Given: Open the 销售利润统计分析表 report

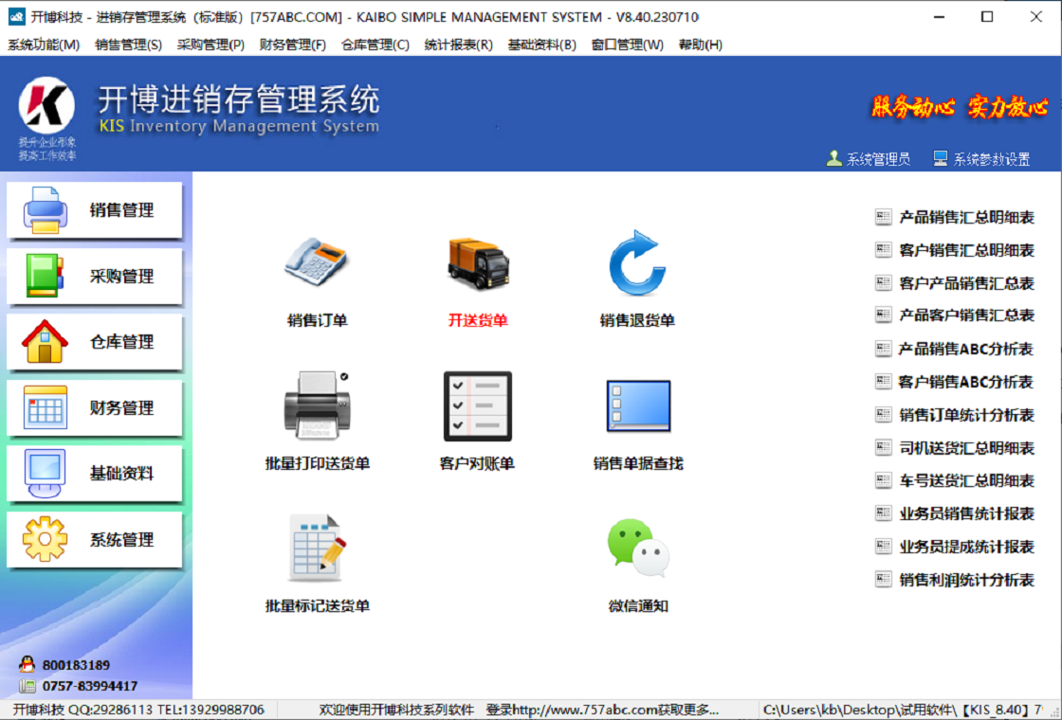Looking at the screenshot, I should tap(965, 580).
